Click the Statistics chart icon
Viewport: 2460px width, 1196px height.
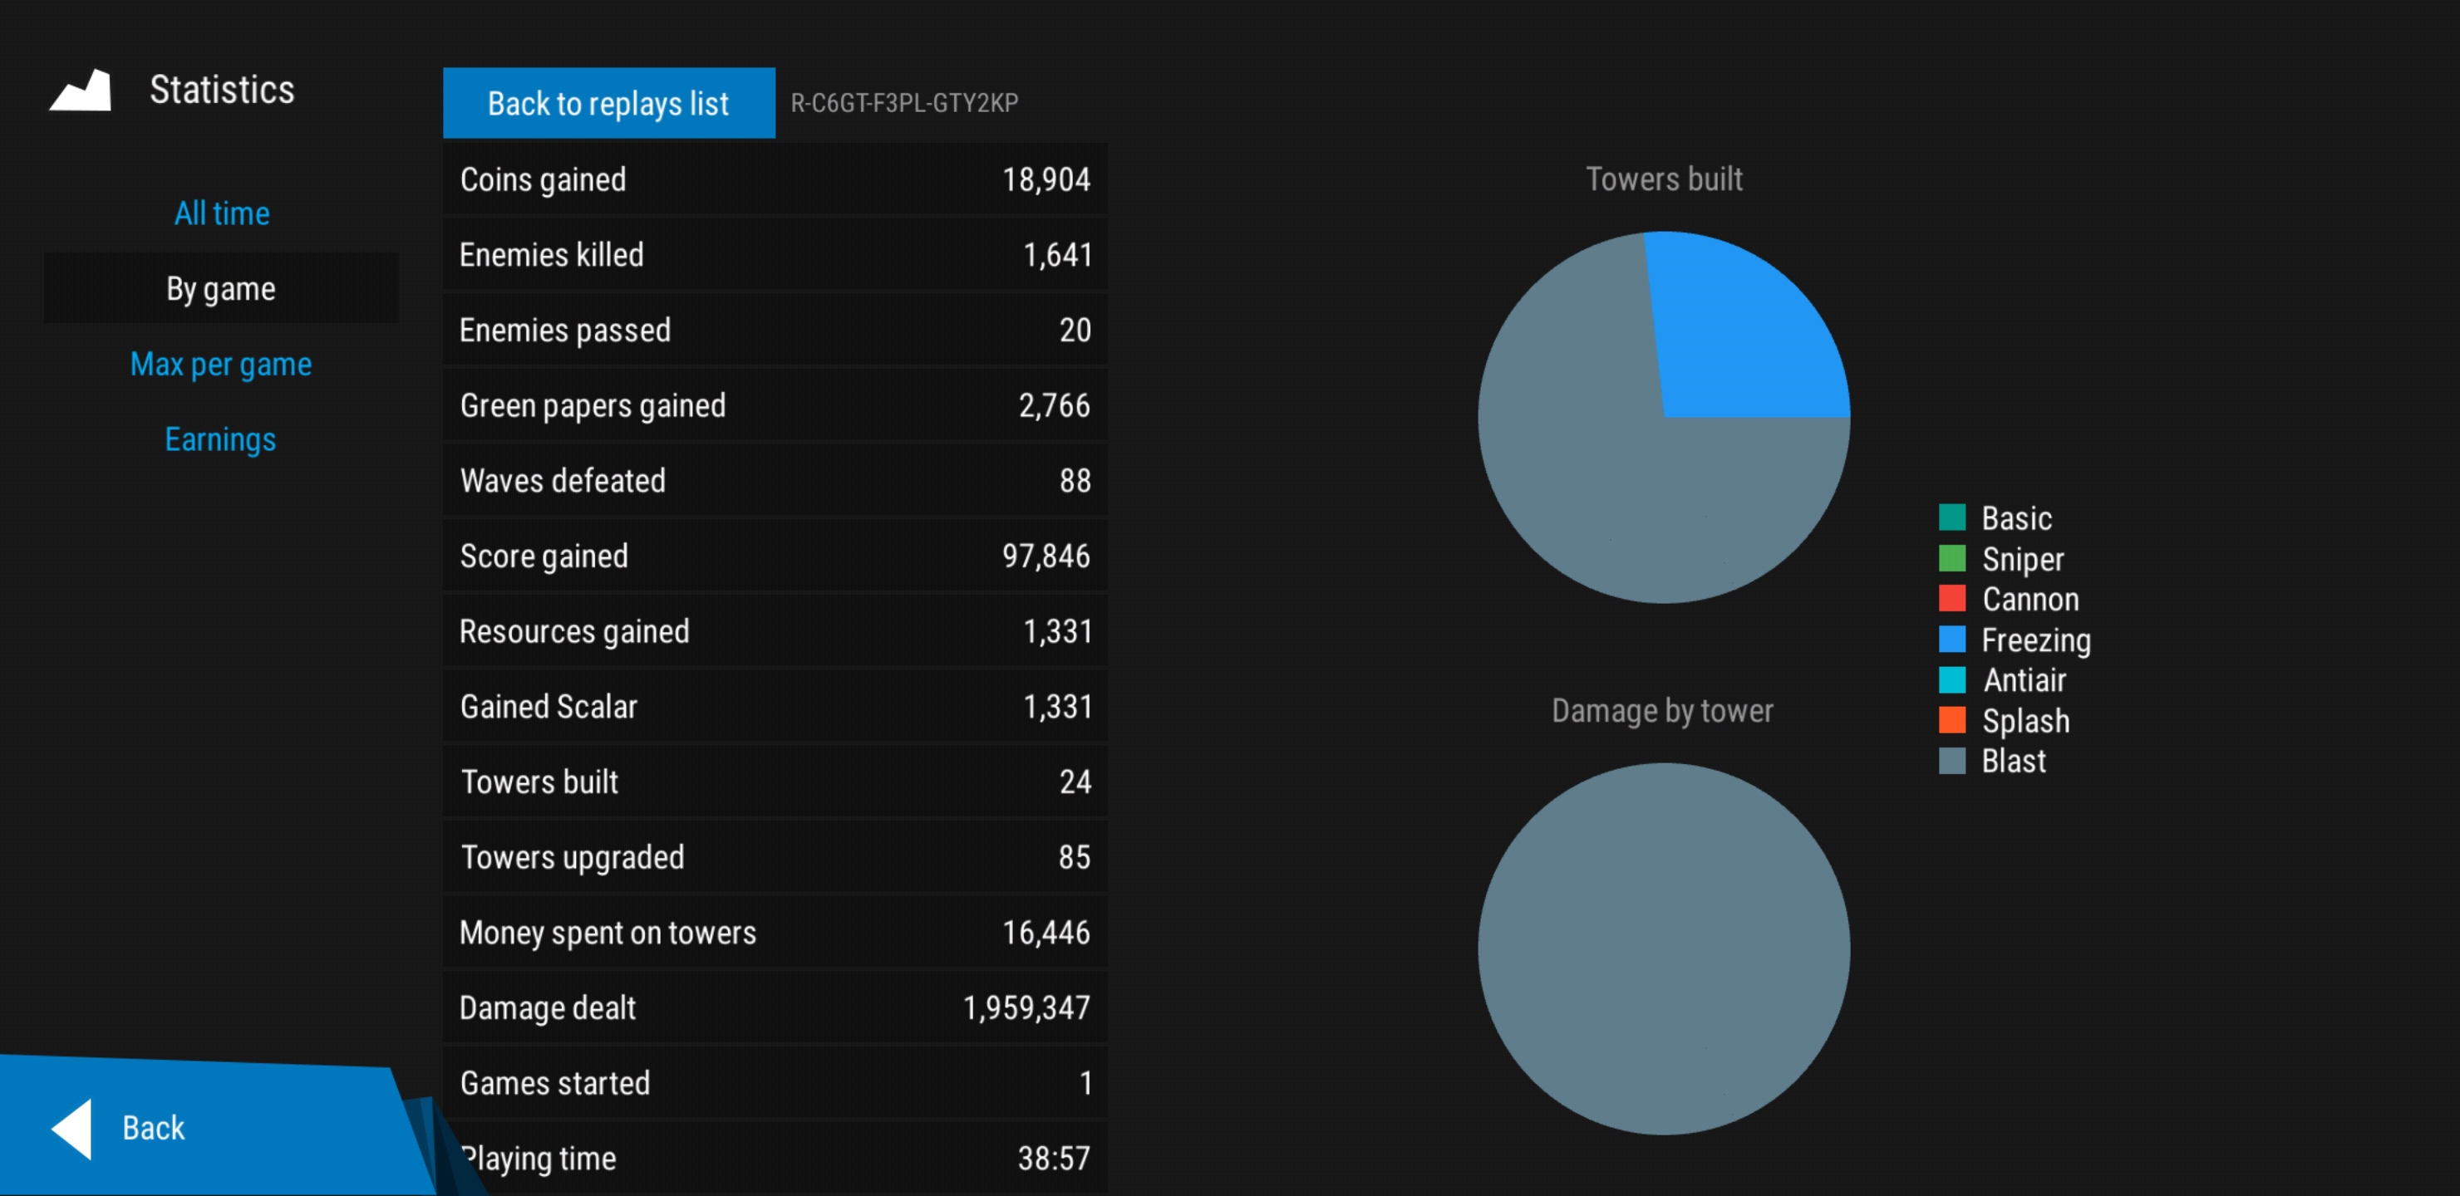(81, 91)
